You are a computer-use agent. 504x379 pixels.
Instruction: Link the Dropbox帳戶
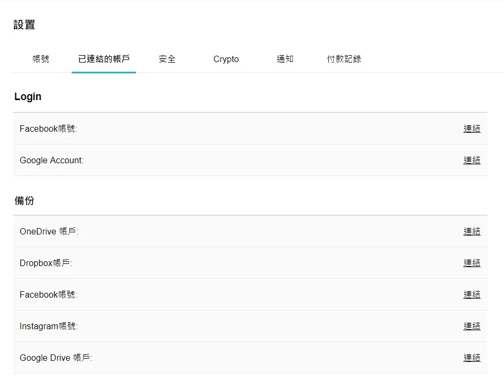pyautogui.click(x=472, y=263)
